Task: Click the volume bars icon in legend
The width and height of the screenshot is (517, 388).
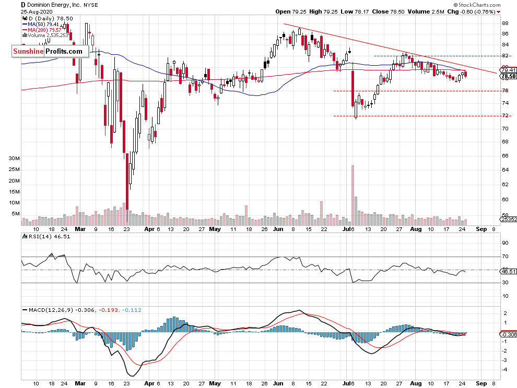Action: [x=25, y=35]
